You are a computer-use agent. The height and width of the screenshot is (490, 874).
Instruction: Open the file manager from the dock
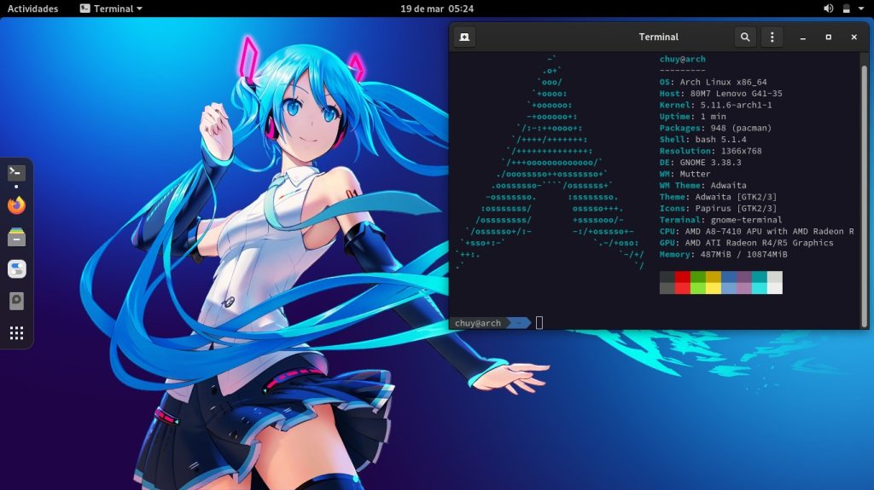[16, 237]
